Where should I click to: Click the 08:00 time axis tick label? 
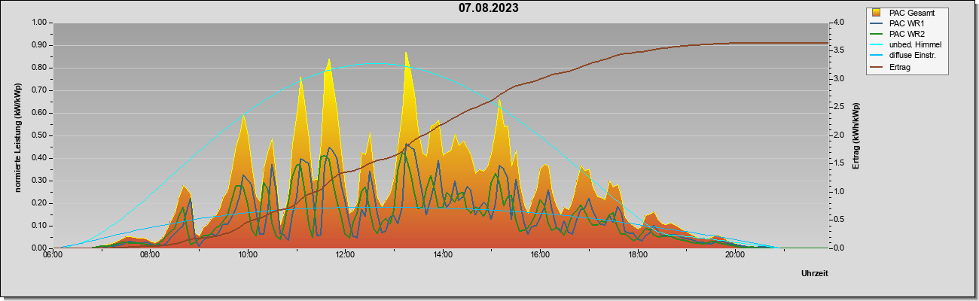(150, 255)
